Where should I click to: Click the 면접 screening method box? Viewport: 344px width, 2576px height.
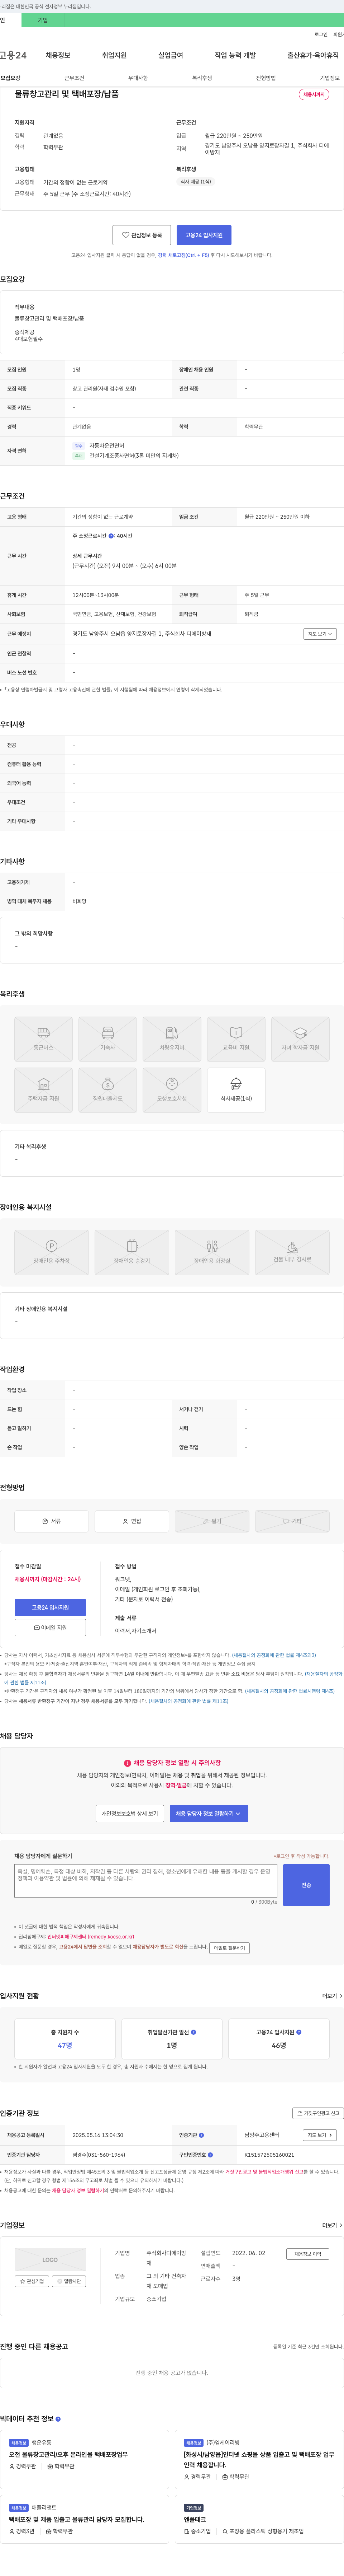(x=132, y=1521)
